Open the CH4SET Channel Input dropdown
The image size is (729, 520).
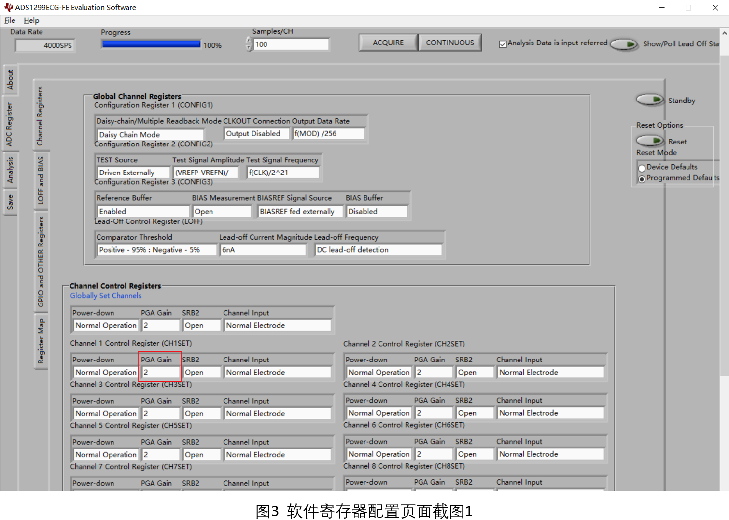[x=551, y=413]
